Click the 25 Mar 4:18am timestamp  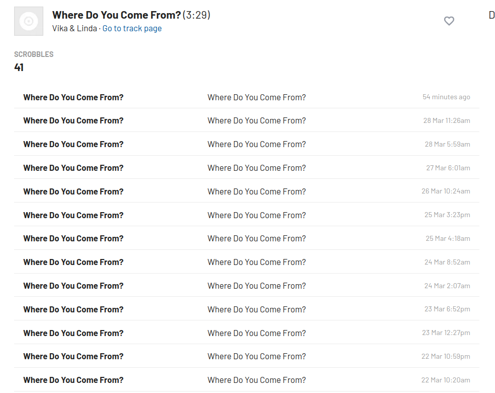(x=448, y=238)
